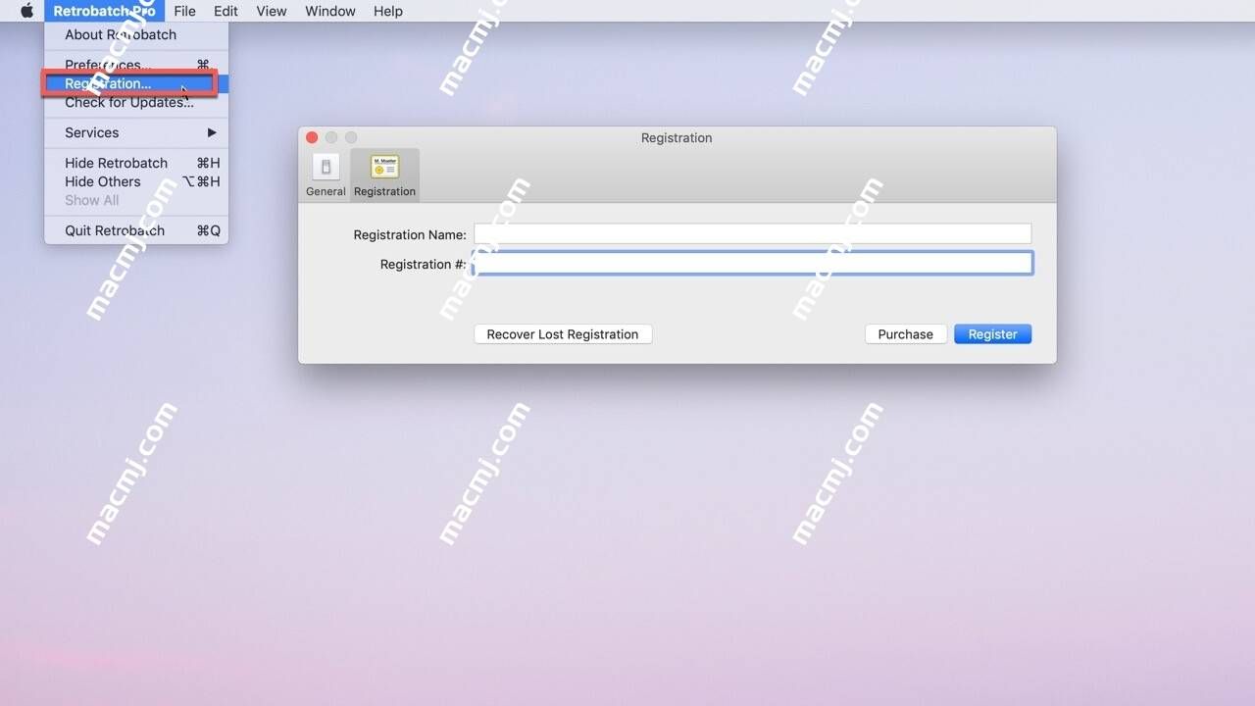Focus the Registration Name field
The height and width of the screenshot is (706, 1255).
tap(752, 233)
